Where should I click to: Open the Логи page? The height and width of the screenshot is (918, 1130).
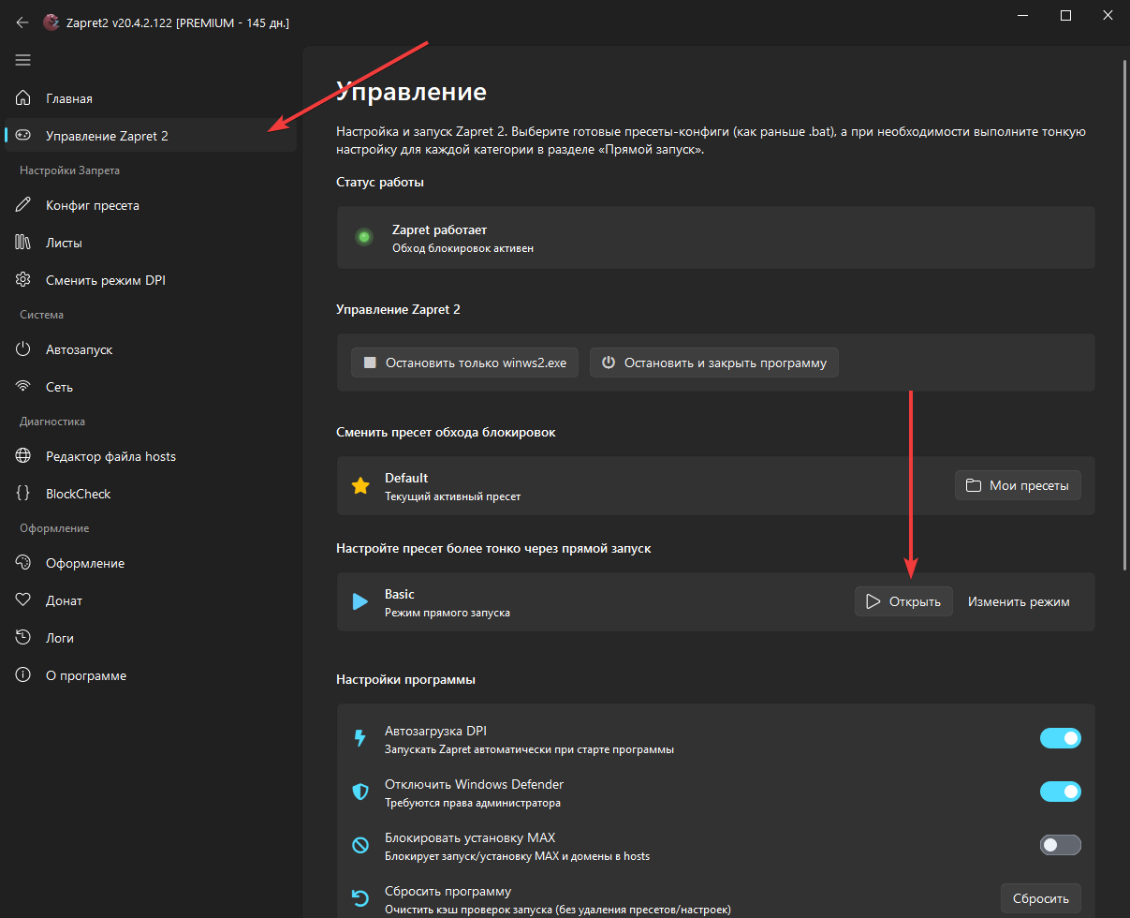pyautogui.click(x=151, y=638)
